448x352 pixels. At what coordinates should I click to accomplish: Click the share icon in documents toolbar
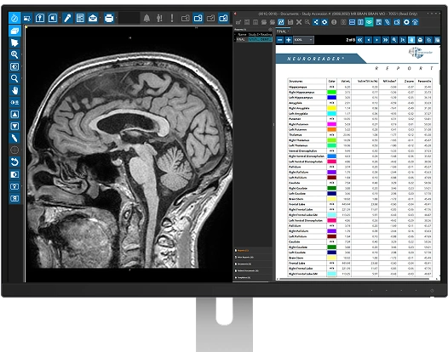pyautogui.click(x=316, y=22)
